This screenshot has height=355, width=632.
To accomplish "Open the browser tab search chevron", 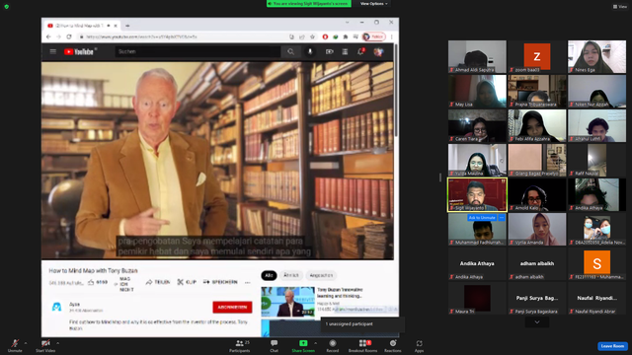I will coord(347,23).
